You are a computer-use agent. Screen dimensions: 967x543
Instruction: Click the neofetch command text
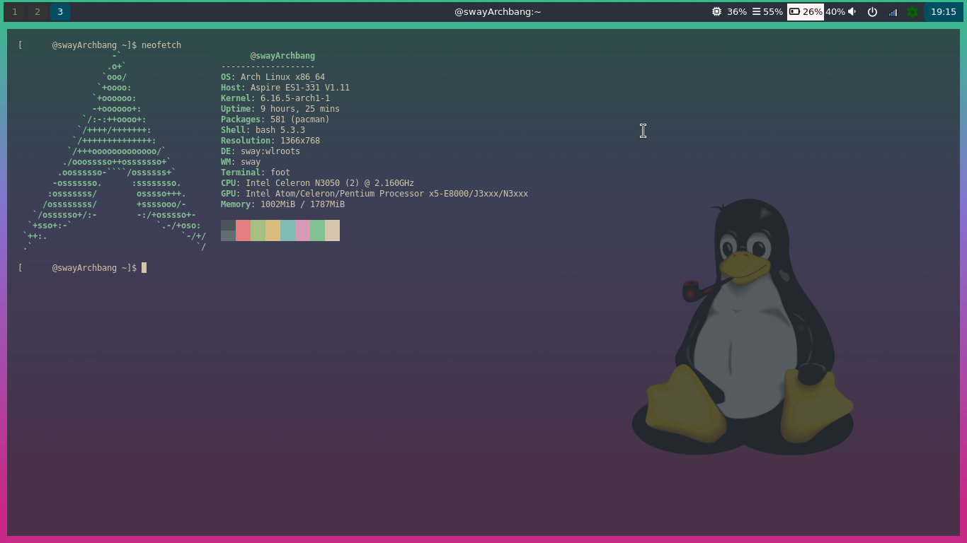click(161, 45)
